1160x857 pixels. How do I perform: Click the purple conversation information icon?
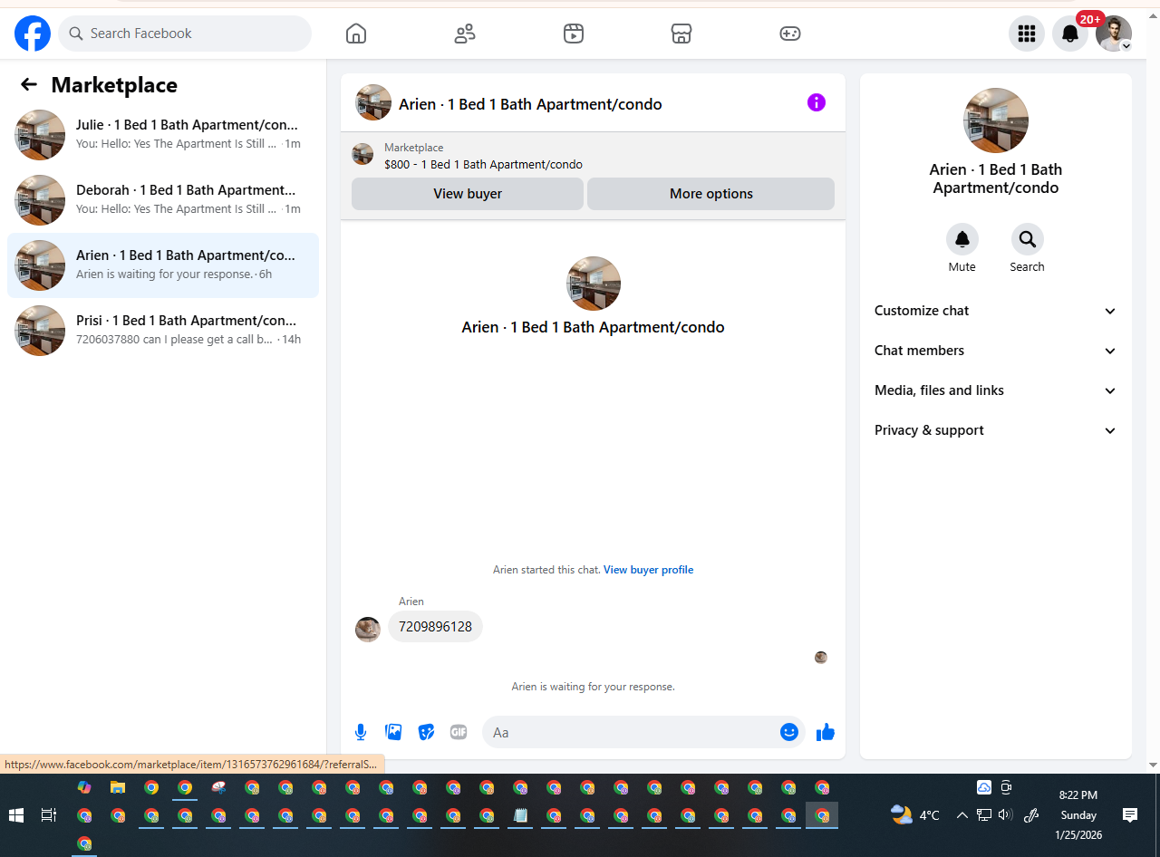click(817, 102)
